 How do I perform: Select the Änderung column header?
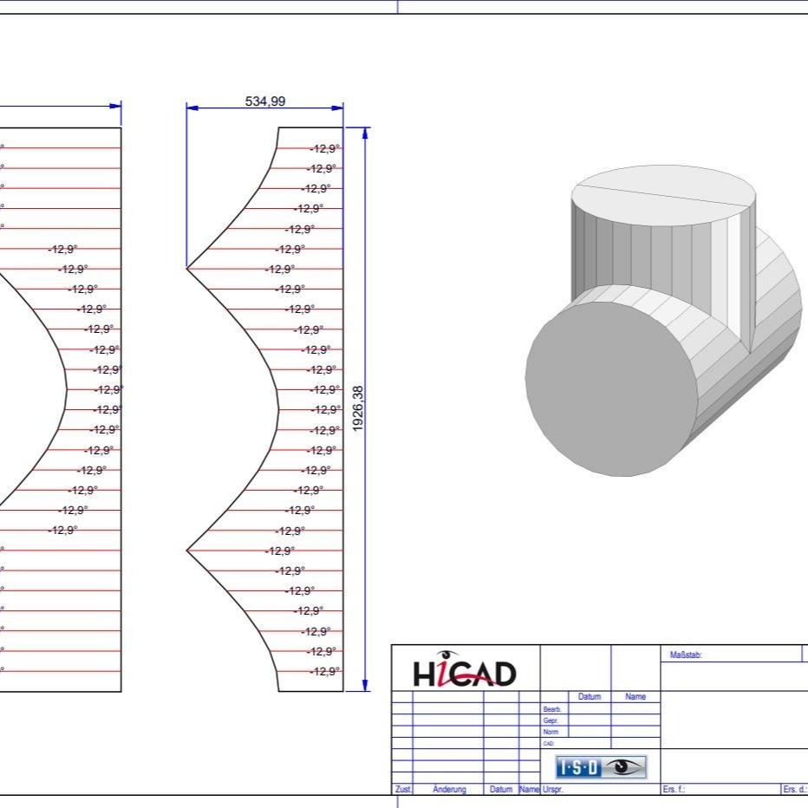448,790
